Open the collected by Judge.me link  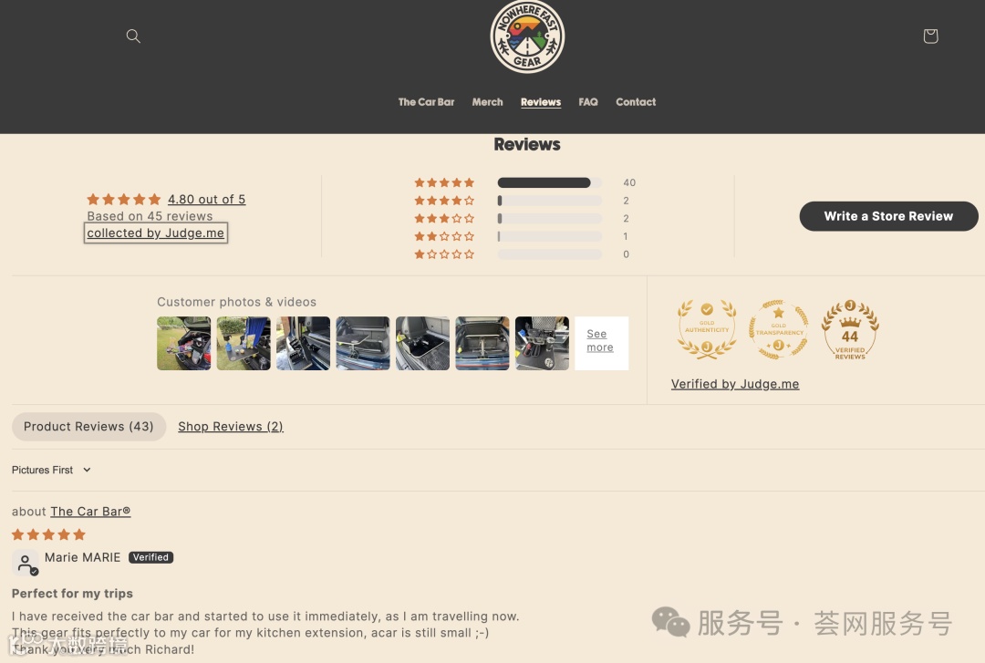coord(155,233)
